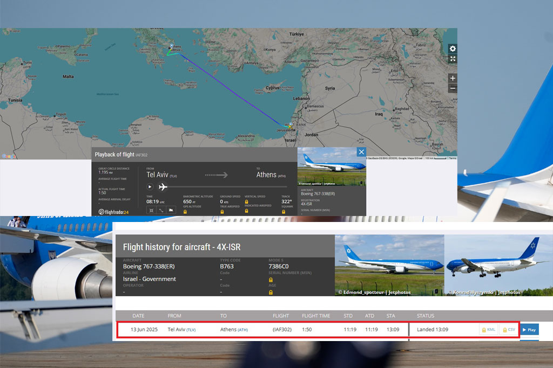This screenshot has width=553, height=368.
Task: Download KML for the 13 Jun flight
Action: click(489, 330)
